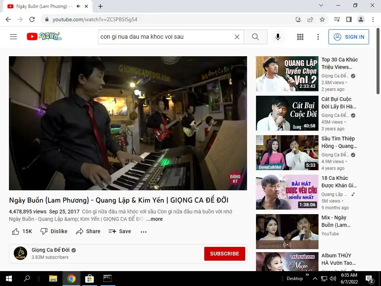Click browser back arrow

(x=8, y=19)
